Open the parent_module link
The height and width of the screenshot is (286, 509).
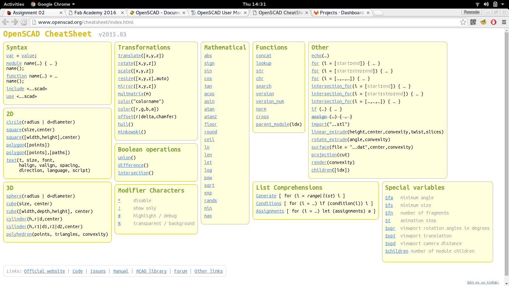pyautogui.click(x=273, y=124)
